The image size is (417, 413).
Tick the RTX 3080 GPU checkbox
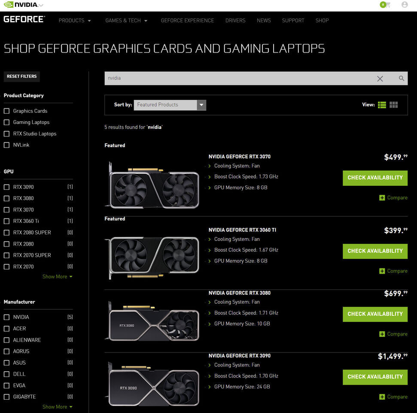coord(6,198)
